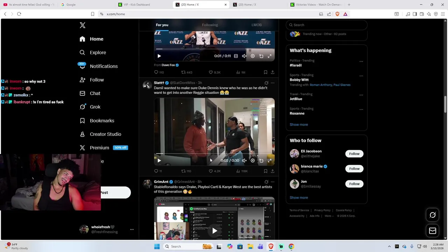Expand the More footer menu

click(x=329, y=216)
